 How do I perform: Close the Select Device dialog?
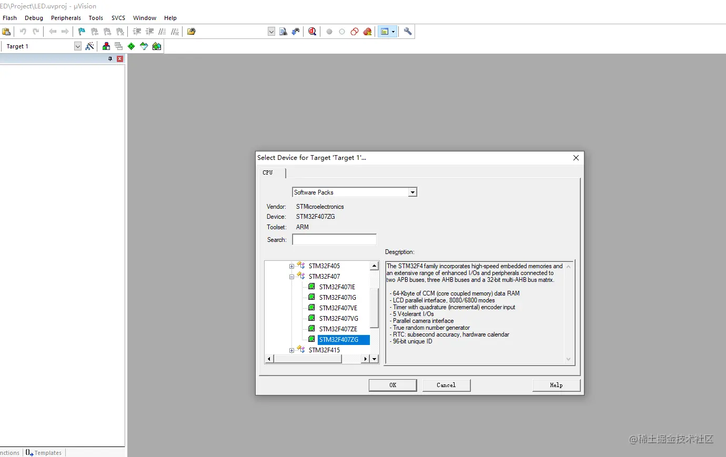coord(576,158)
